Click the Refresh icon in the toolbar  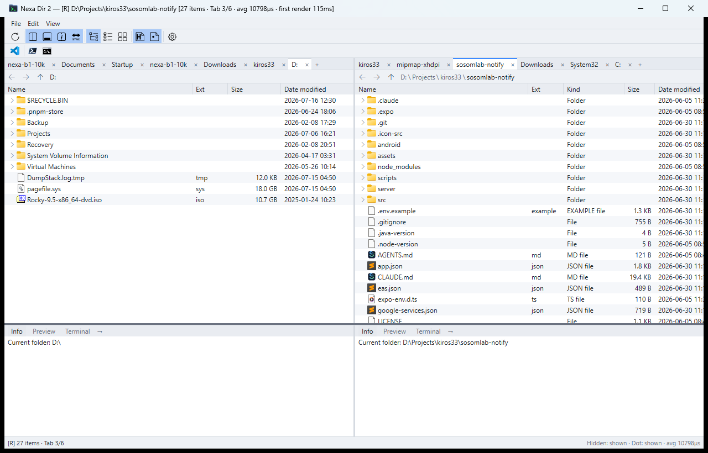click(x=15, y=37)
